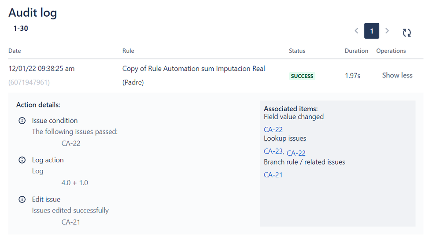The height and width of the screenshot is (242, 440).
Task: Click execution ID 6071947961
Action: pyautogui.click(x=29, y=82)
